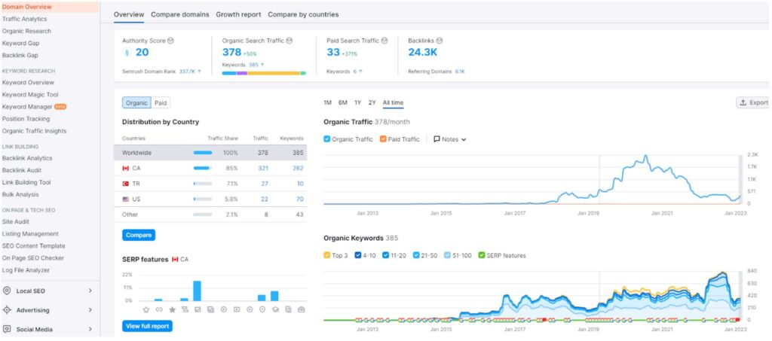Click the blue Compare button

(x=139, y=235)
